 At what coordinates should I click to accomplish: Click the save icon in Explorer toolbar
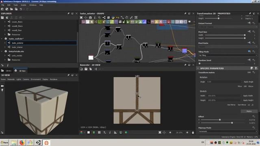[2, 17]
